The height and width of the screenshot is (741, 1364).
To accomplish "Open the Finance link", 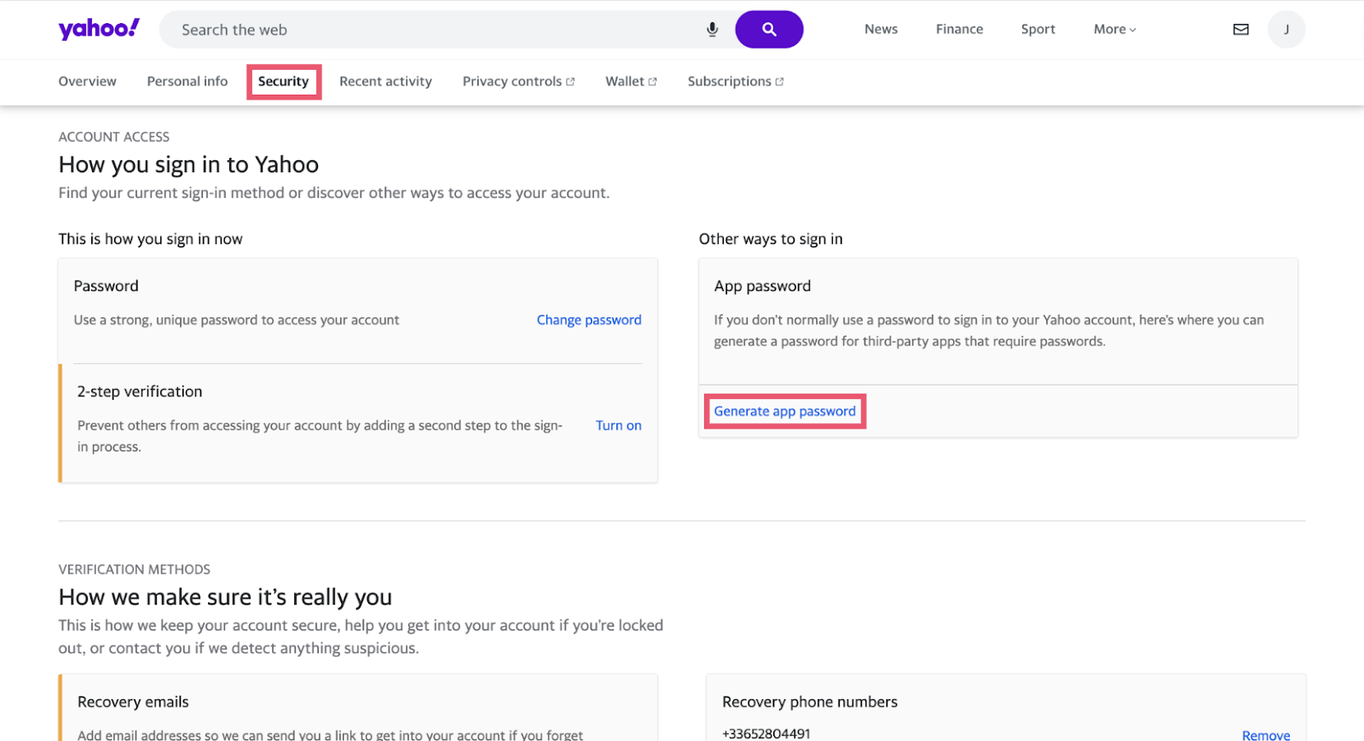I will pos(959,29).
